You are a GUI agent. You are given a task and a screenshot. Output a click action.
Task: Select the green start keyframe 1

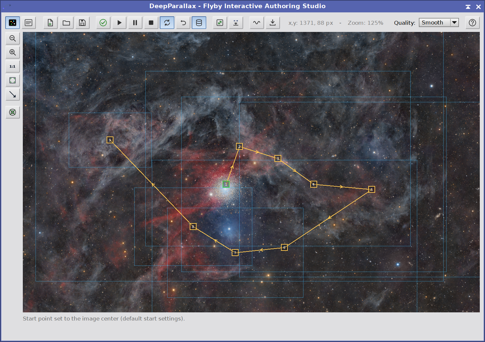[x=226, y=184]
